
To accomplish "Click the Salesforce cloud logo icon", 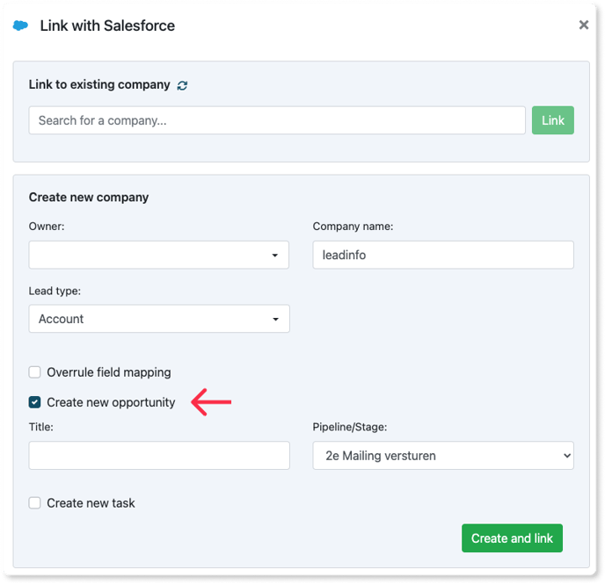I will 20,25.
